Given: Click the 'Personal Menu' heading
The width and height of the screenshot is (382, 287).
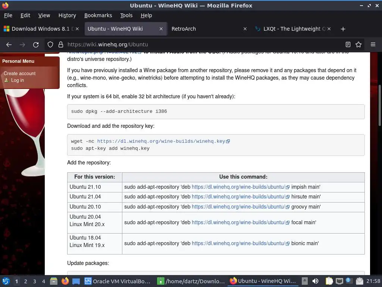Looking at the screenshot, I should [x=18, y=61].
